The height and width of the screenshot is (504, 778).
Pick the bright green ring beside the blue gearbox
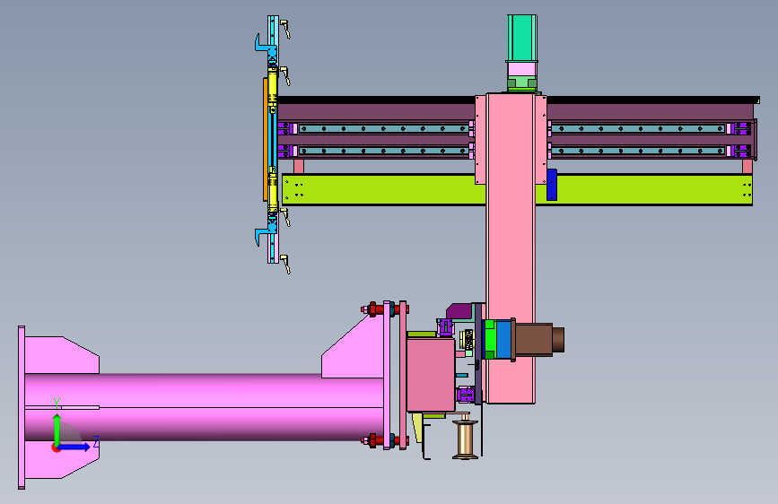click(x=489, y=339)
